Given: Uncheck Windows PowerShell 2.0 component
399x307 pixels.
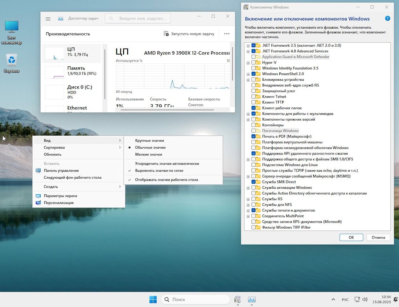Looking at the screenshot, I should (x=254, y=74).
